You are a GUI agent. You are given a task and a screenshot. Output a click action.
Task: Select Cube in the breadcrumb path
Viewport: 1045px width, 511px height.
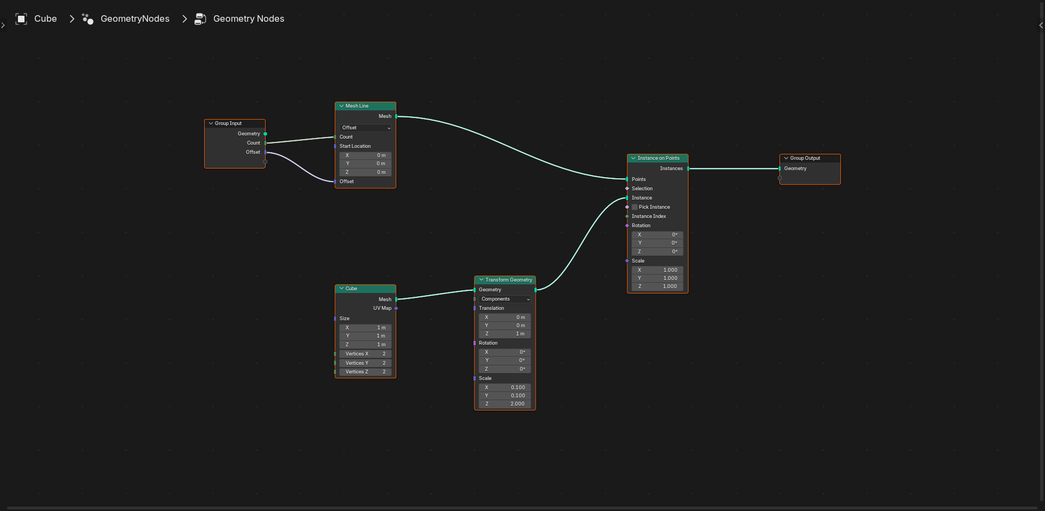(46, 19)
